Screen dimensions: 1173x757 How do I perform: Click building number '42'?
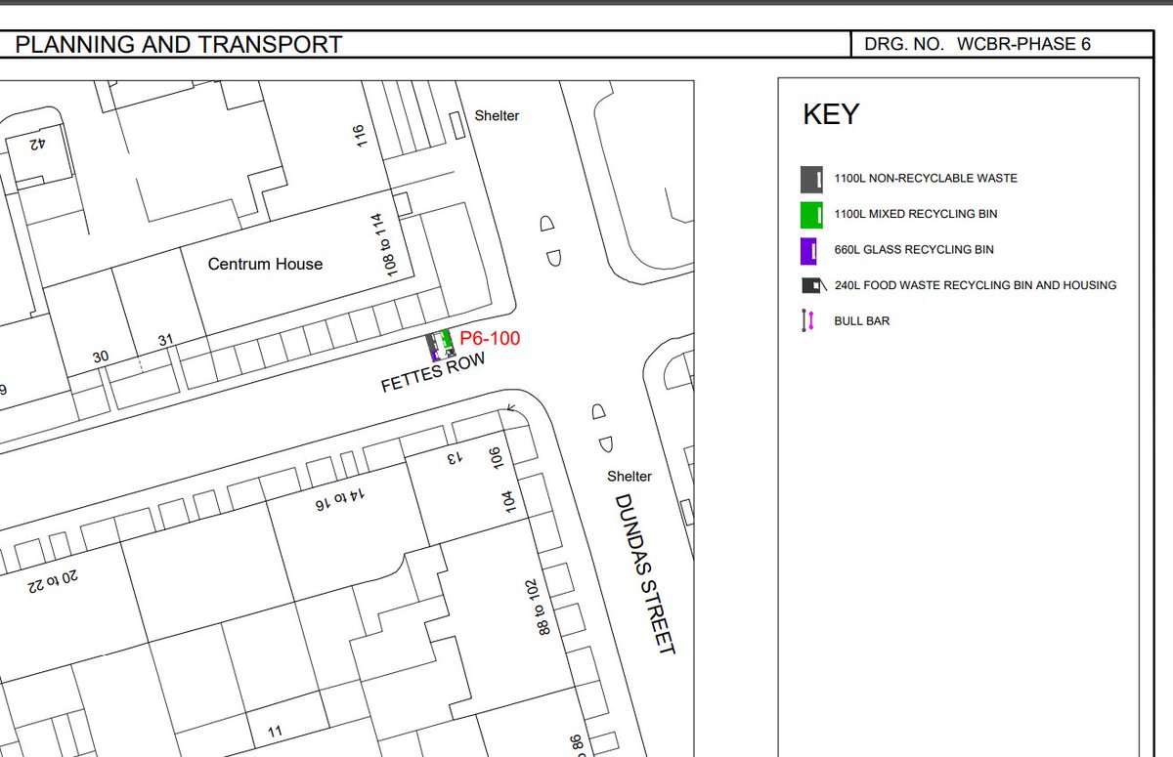pyautogui.click(x=37, y=145)
